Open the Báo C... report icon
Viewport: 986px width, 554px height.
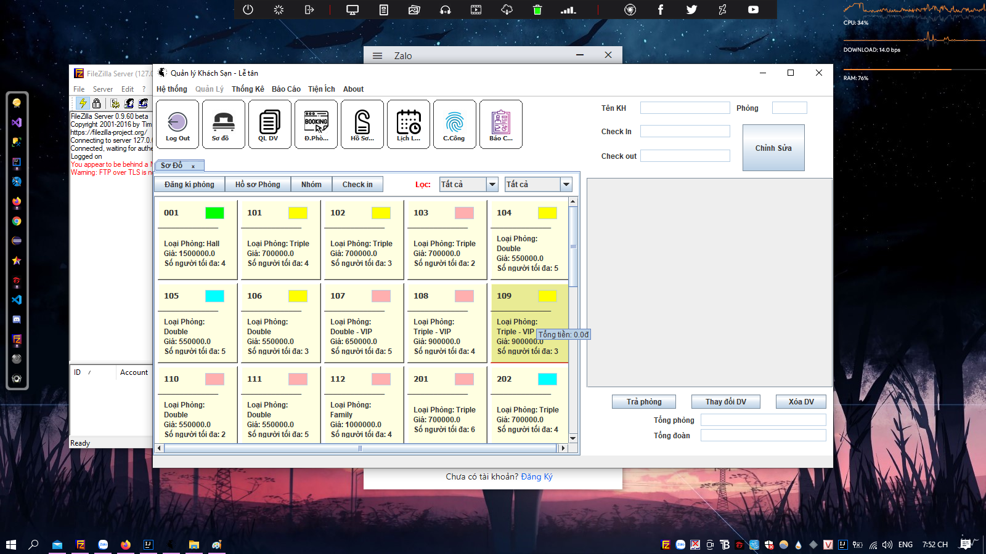(501, 124)
